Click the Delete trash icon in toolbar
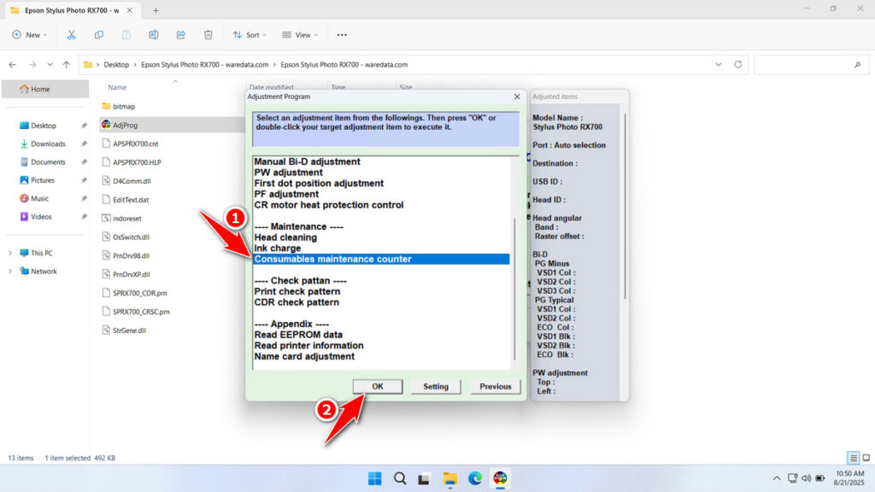Image resolution: width=875 pixels, height=492 pixels. (x=208, y=34)
